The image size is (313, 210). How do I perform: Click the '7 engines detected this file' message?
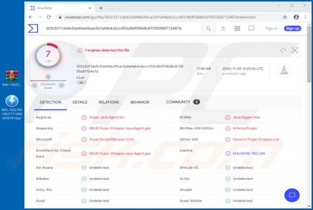(107, 50)
